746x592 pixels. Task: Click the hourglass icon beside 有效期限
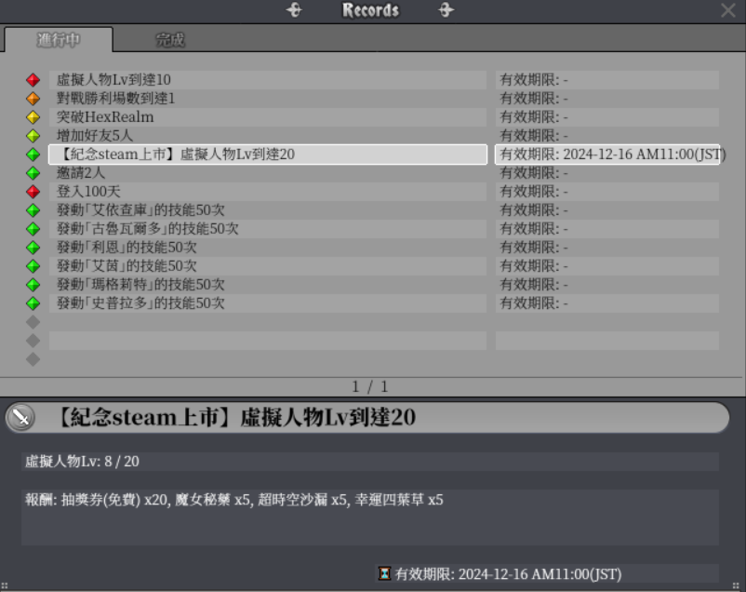[384, 573]
